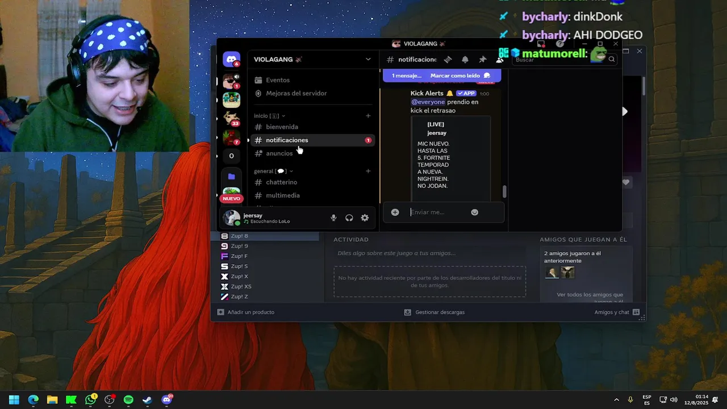The image size is (727, 409).
Task: Open Windows Start menu
Action: click(x=14, y=400)
